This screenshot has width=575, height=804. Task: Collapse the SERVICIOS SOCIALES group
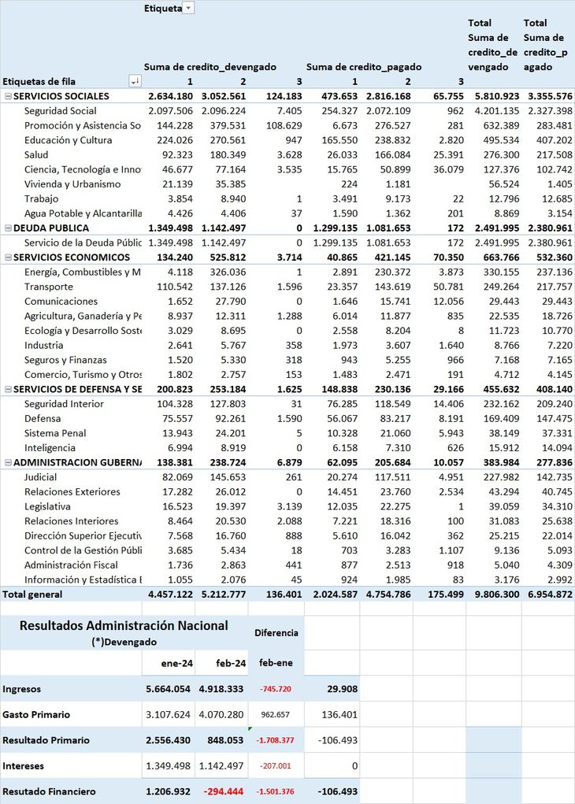(8, 96)
